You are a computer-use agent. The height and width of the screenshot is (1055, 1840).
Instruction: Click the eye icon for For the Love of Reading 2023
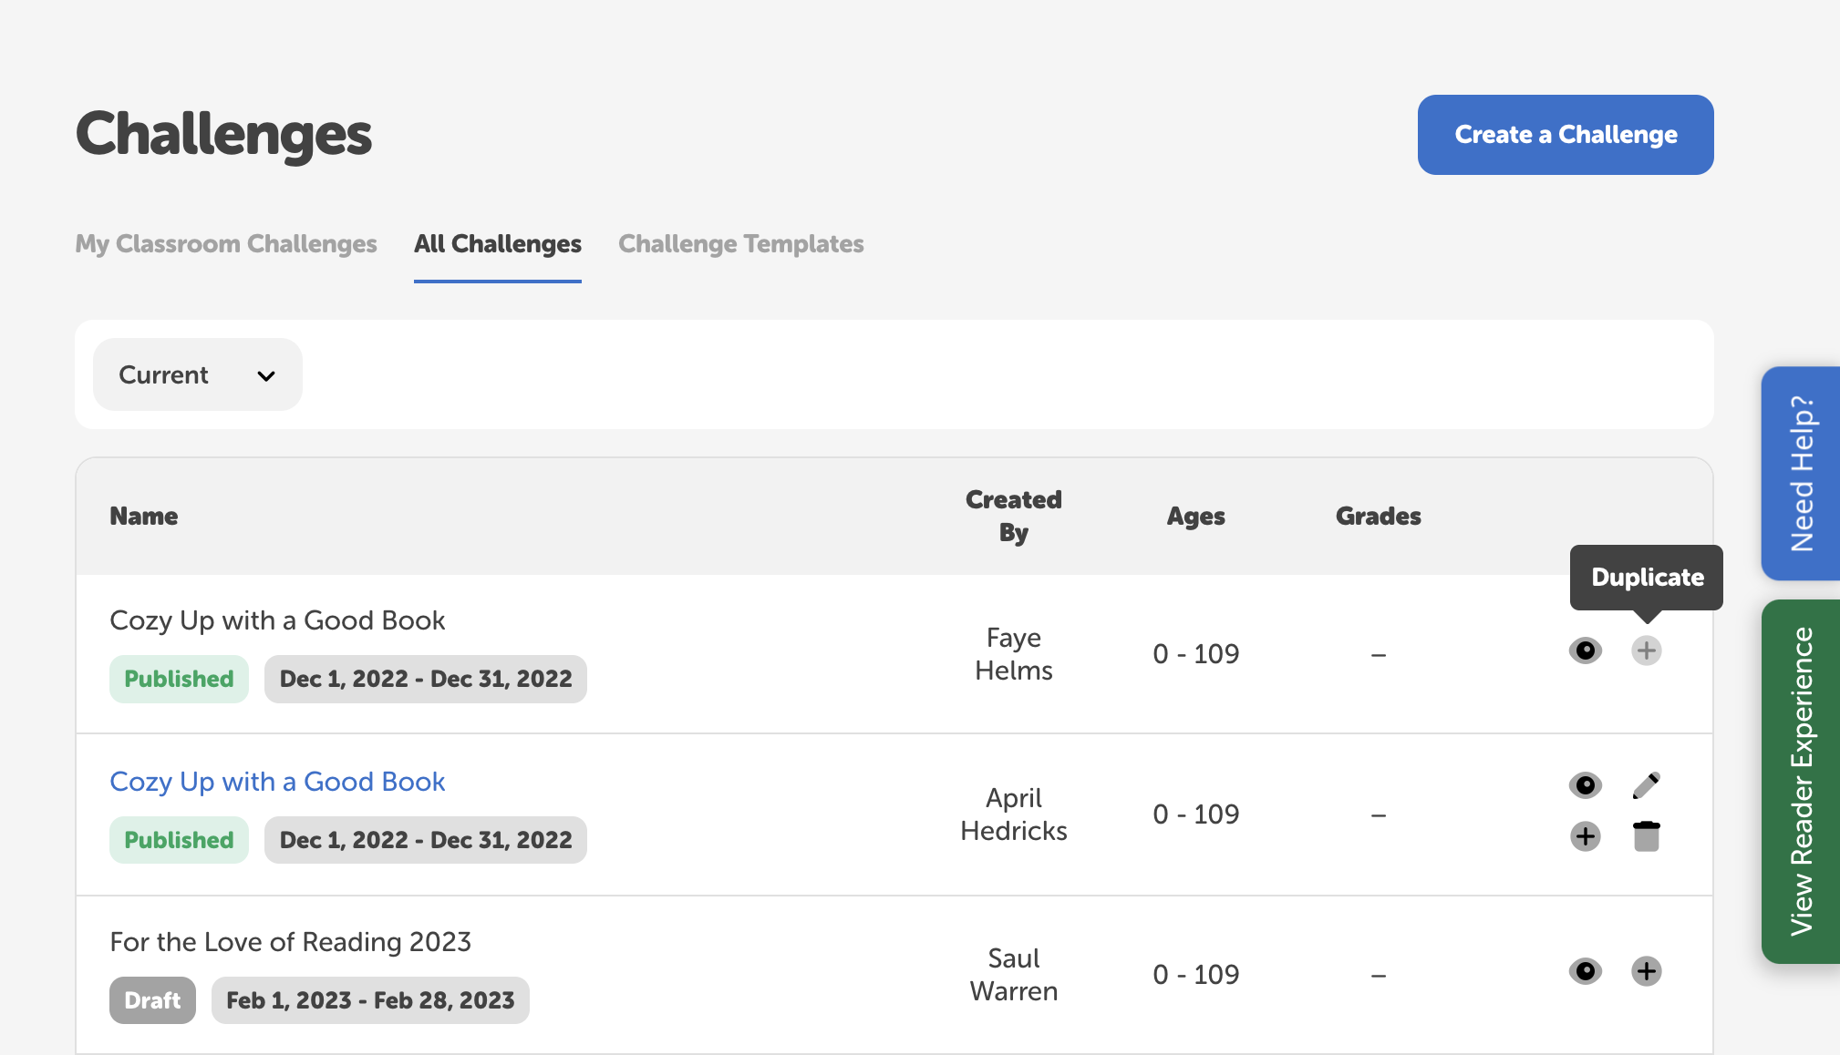pos(1585,971)
